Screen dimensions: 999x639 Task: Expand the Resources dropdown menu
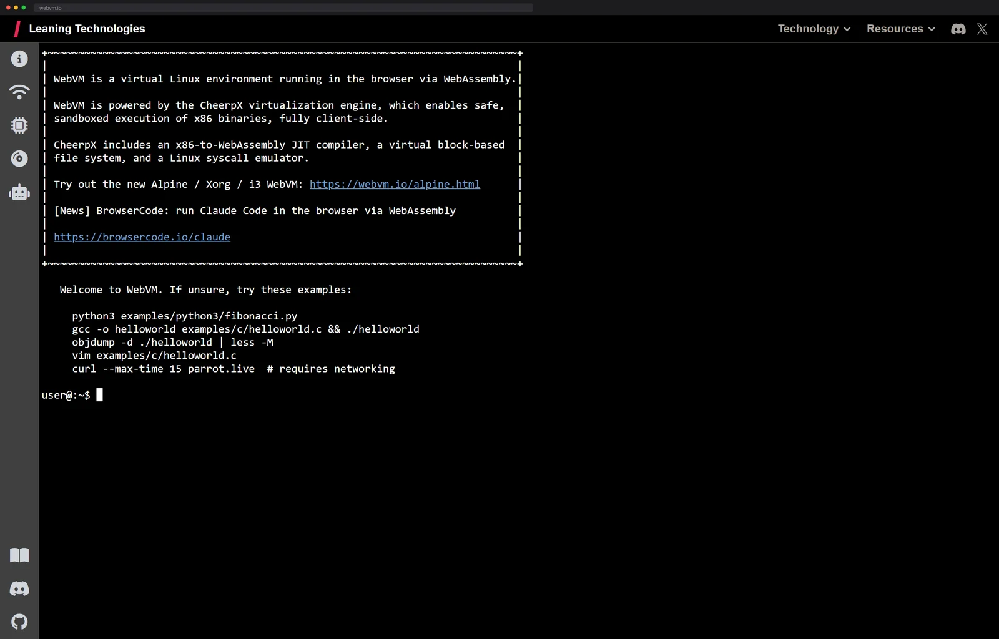[901, 29]
